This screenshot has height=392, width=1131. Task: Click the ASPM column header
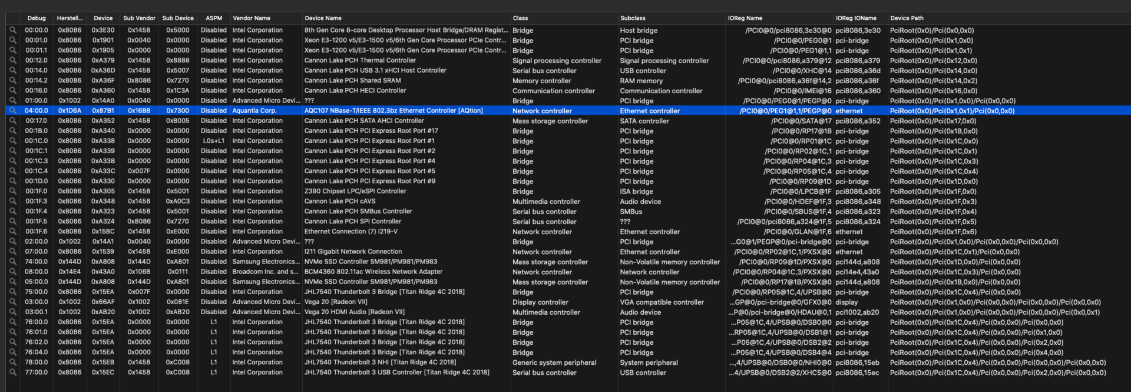[x=214, y=18]
